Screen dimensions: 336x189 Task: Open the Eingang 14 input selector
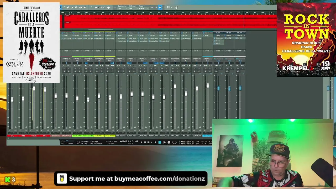pyautogui.click(x=175, y=59)
